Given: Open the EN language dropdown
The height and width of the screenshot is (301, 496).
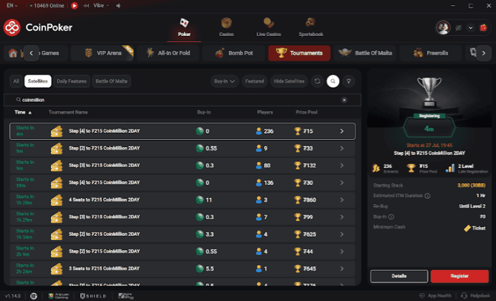Looking at the screenshot, I should pyautogui.click(x=12, y=5).
